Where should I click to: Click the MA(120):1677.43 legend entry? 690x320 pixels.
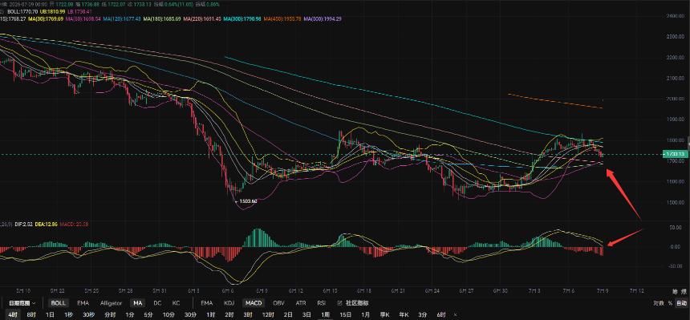click(121, 19)
